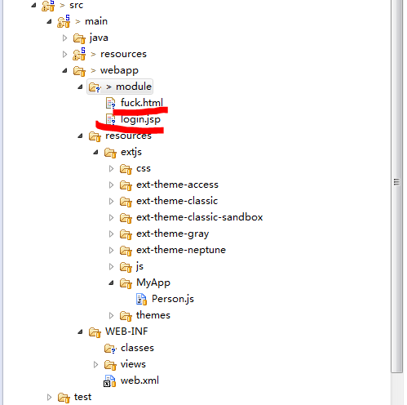Screen dimensions: 407x405
Task: Expand the ext-theme-classic folder arrow
Action: click(x=111, y=202)
